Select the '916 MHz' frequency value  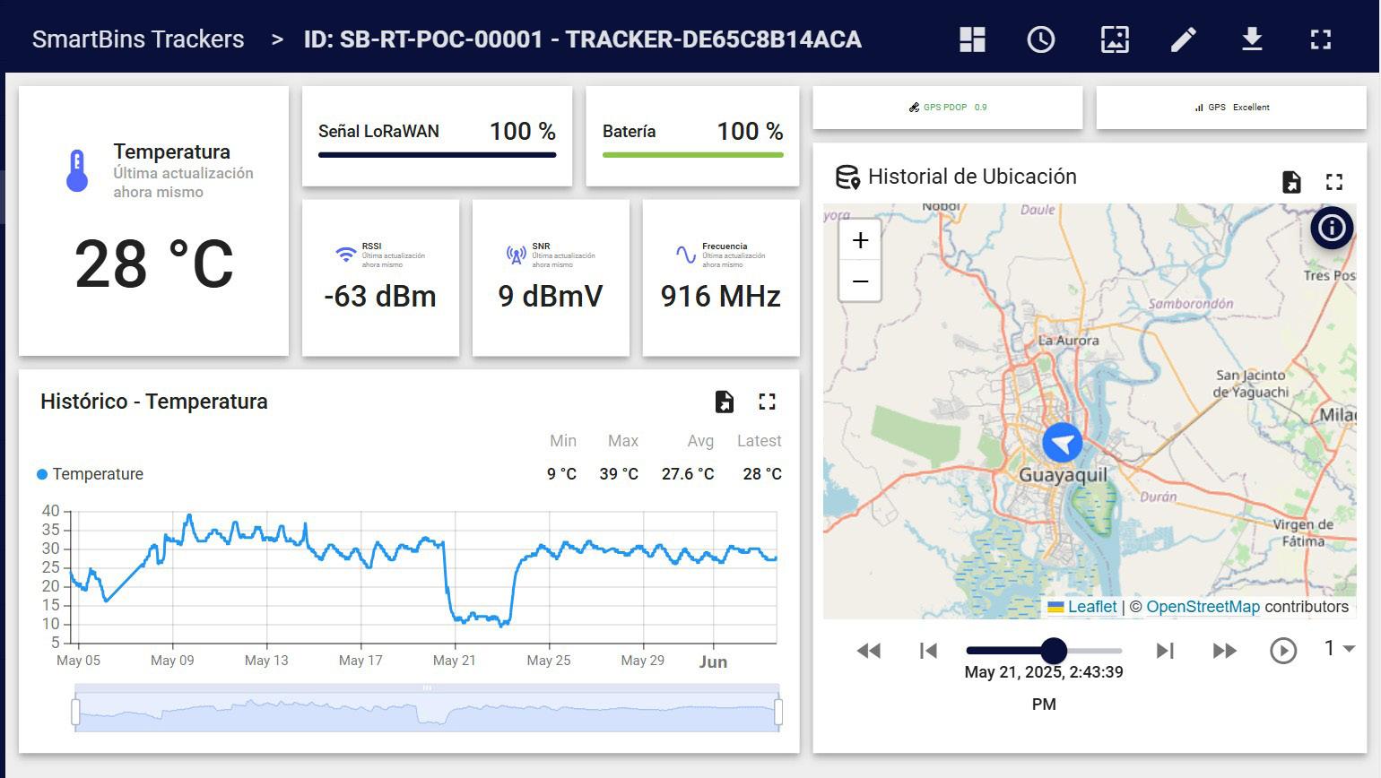[x=721, y=296]
